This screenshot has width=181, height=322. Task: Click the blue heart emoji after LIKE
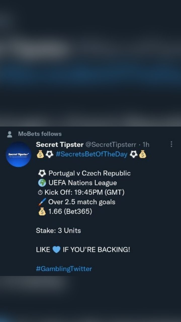pos(57,250)
